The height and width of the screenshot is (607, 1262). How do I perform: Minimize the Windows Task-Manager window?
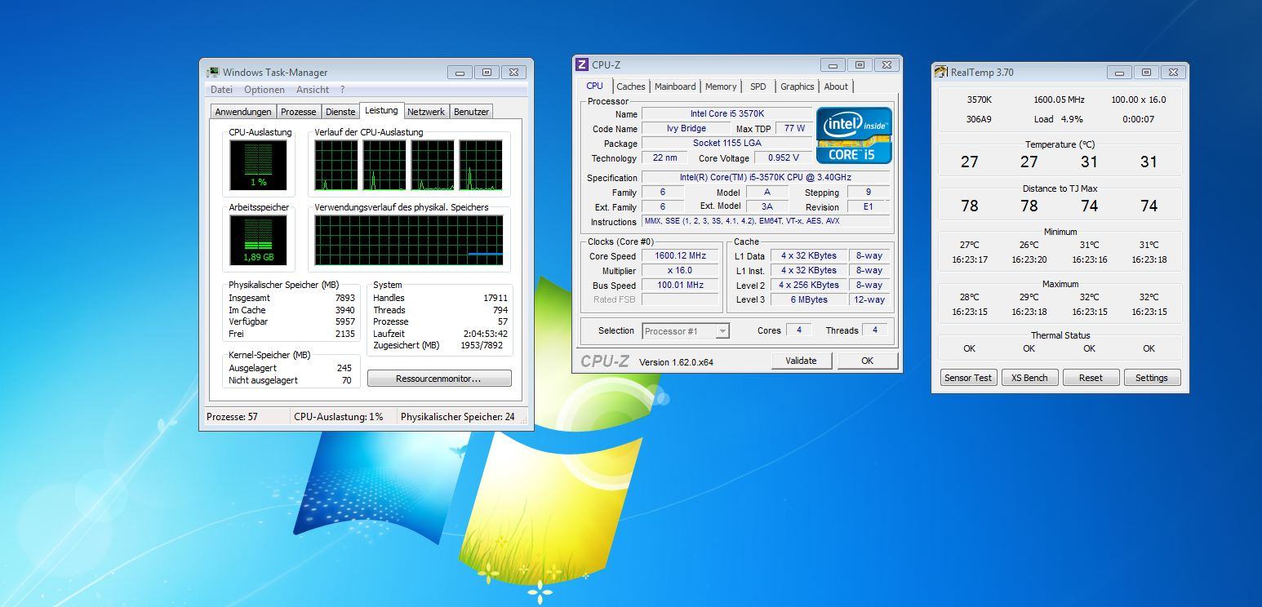pos(460,73)
